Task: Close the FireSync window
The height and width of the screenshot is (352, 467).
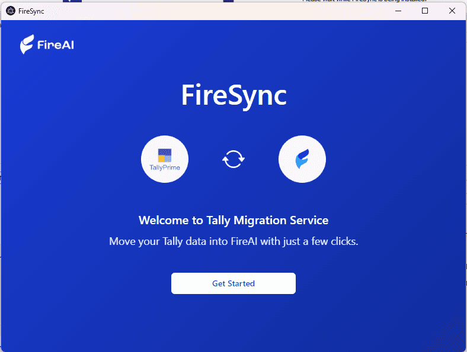Action: pyautogui.click(x=452, y=11)
